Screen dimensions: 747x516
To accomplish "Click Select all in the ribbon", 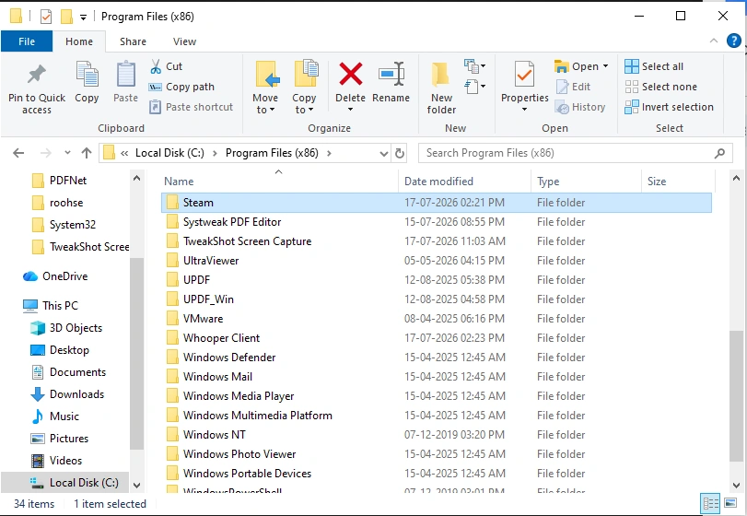I will coord(654,66).
